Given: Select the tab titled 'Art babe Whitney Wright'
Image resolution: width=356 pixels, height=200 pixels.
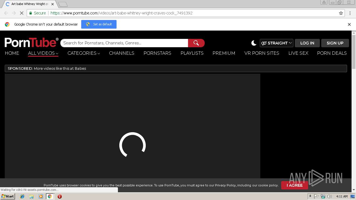Looking at the screenshot, I should tap(30, 4).
